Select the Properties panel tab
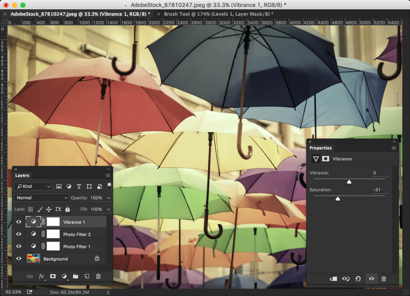410x296 pixels. click(x=321, y=148)
